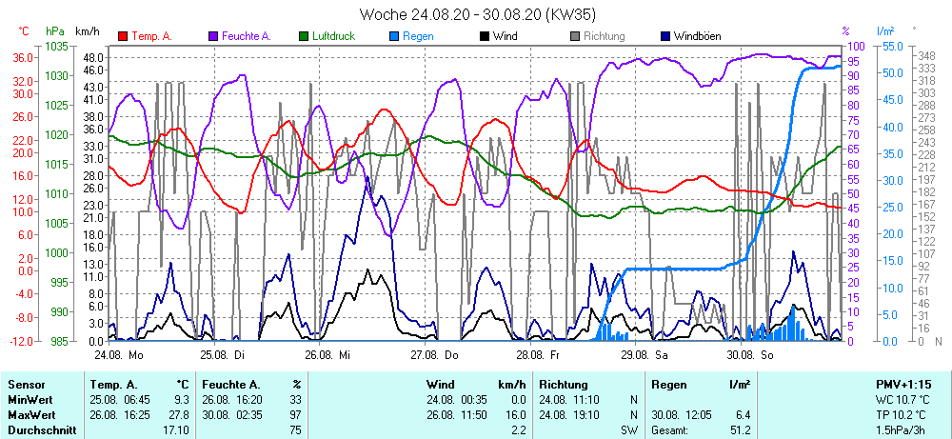Click the gray Richtung legend swatch
This screenshot has width=952, height=439.
[575, 36]
